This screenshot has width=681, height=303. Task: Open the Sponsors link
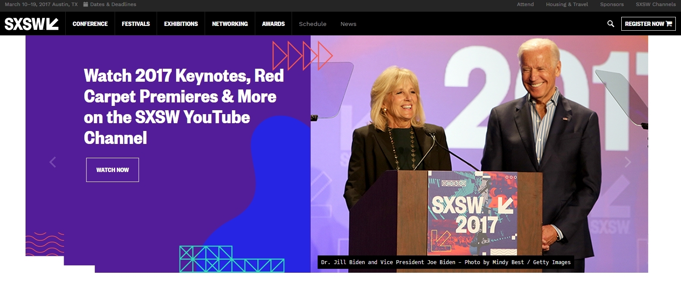[612, 4]
